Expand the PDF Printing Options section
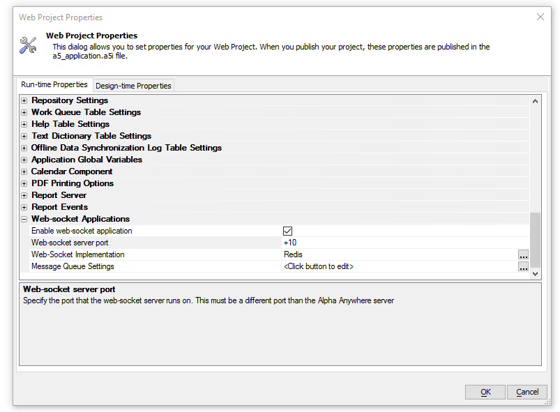Image resolution: width=560 pixels, height=412 pixels. click(x=24, y=183)
